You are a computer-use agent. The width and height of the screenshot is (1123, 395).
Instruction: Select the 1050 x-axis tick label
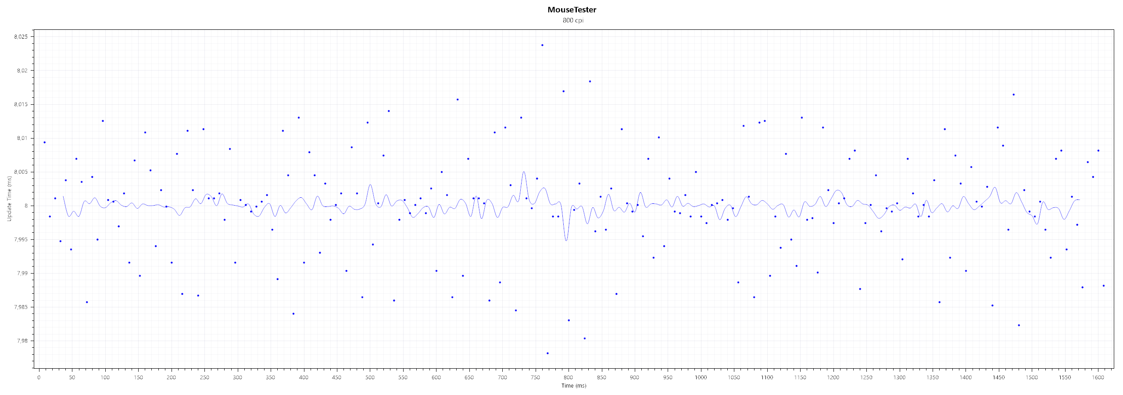click(734, 377)
